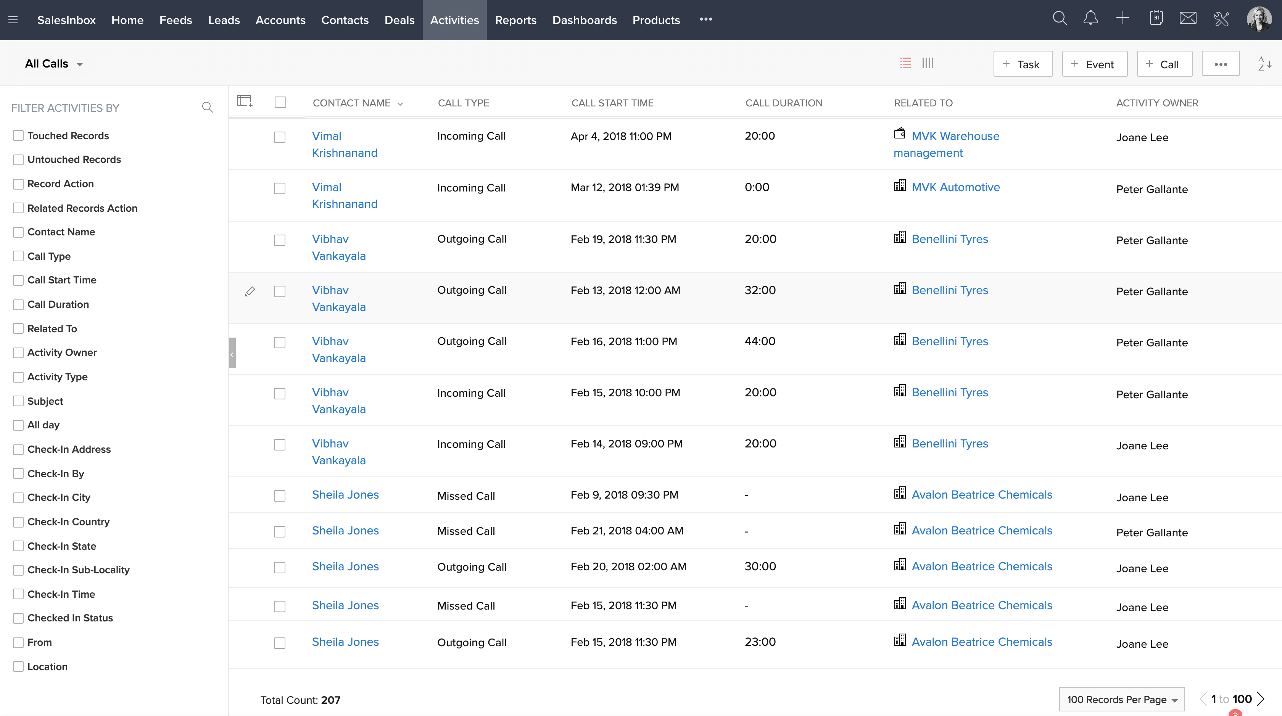Viewport: 1282px width, 716px height.
Task: Open the global search magnifier icon
Action: [1060, 19]
